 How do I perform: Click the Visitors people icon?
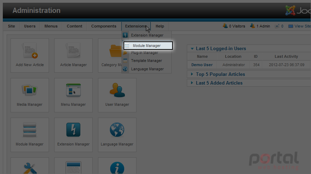tap(225, 26)
